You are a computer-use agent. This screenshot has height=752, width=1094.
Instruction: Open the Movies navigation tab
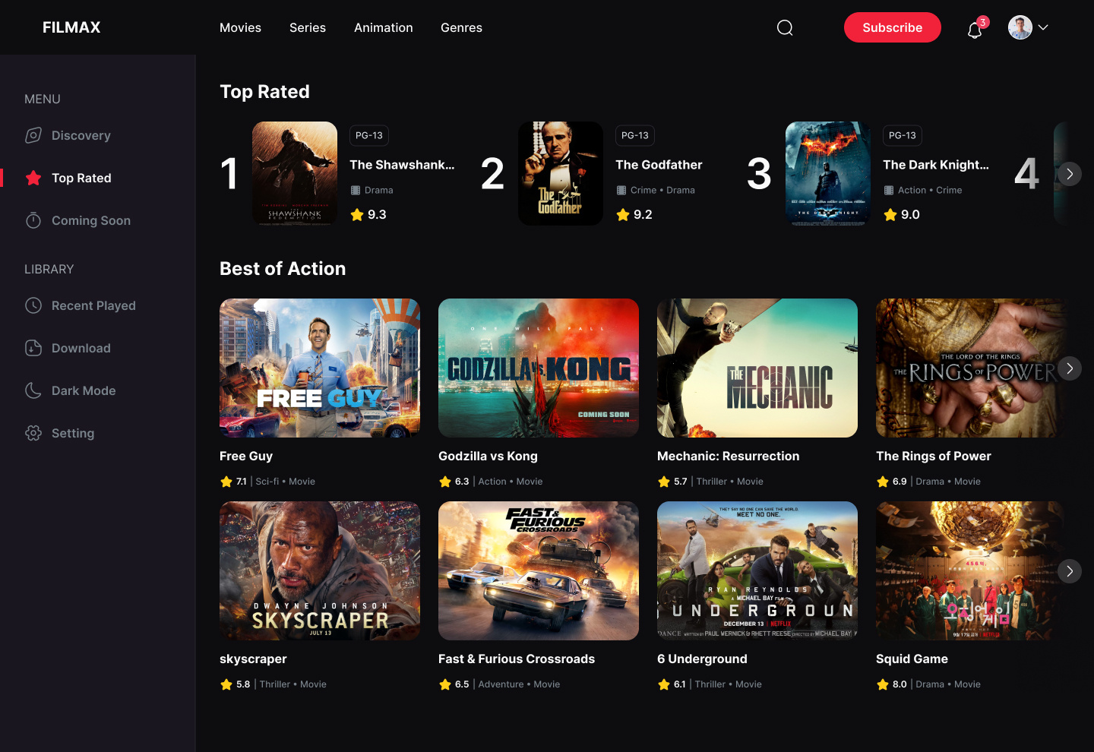pyautogui.click(x=240, y=27)
